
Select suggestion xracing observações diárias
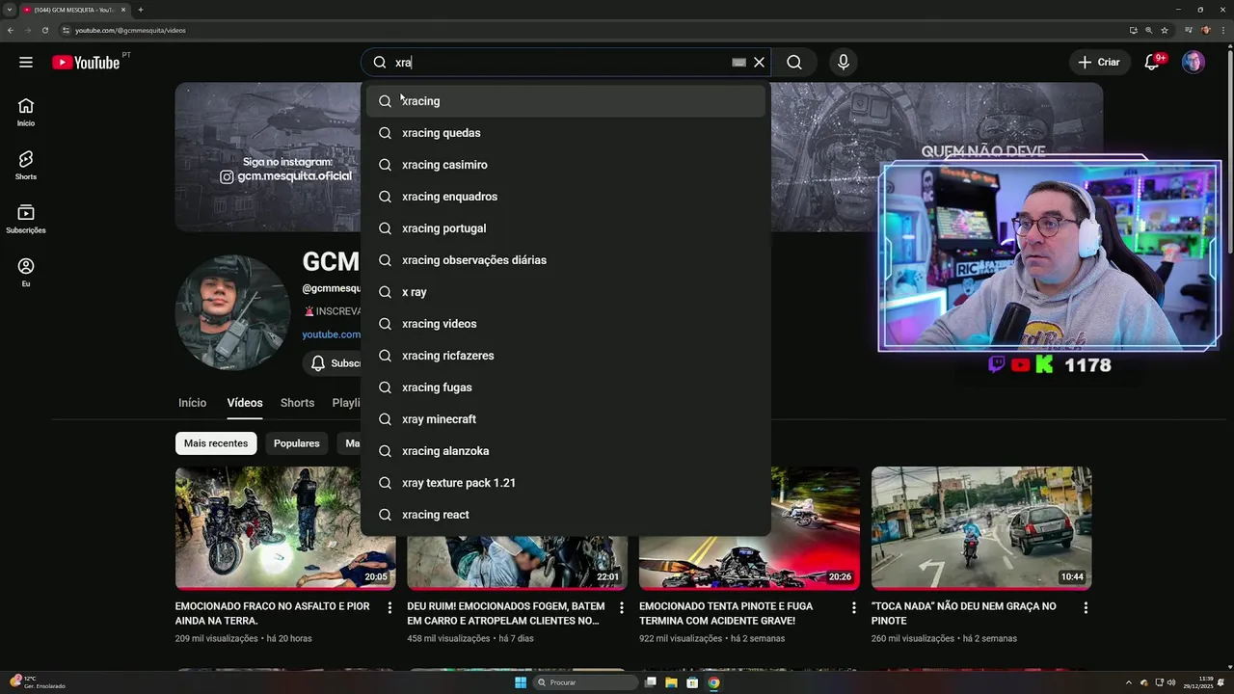click(566, 260)
